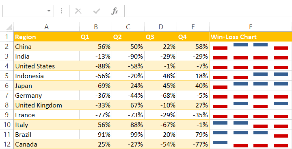Select row 12 header
This screenshot has width=292, height=149.
(7, 144)
